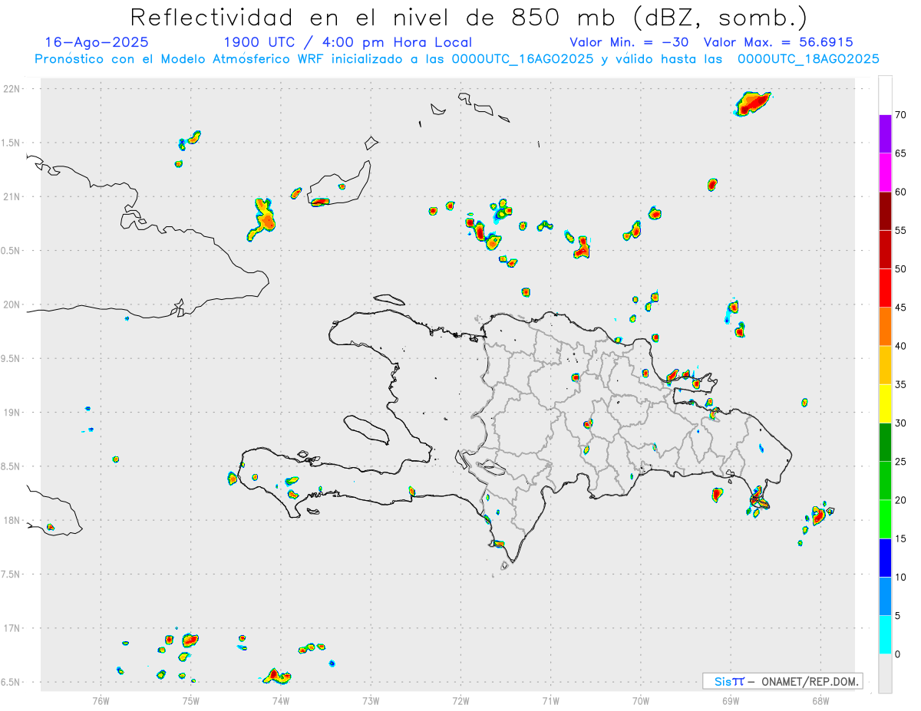Click the '20N' latitude label

tap(13, 304)
